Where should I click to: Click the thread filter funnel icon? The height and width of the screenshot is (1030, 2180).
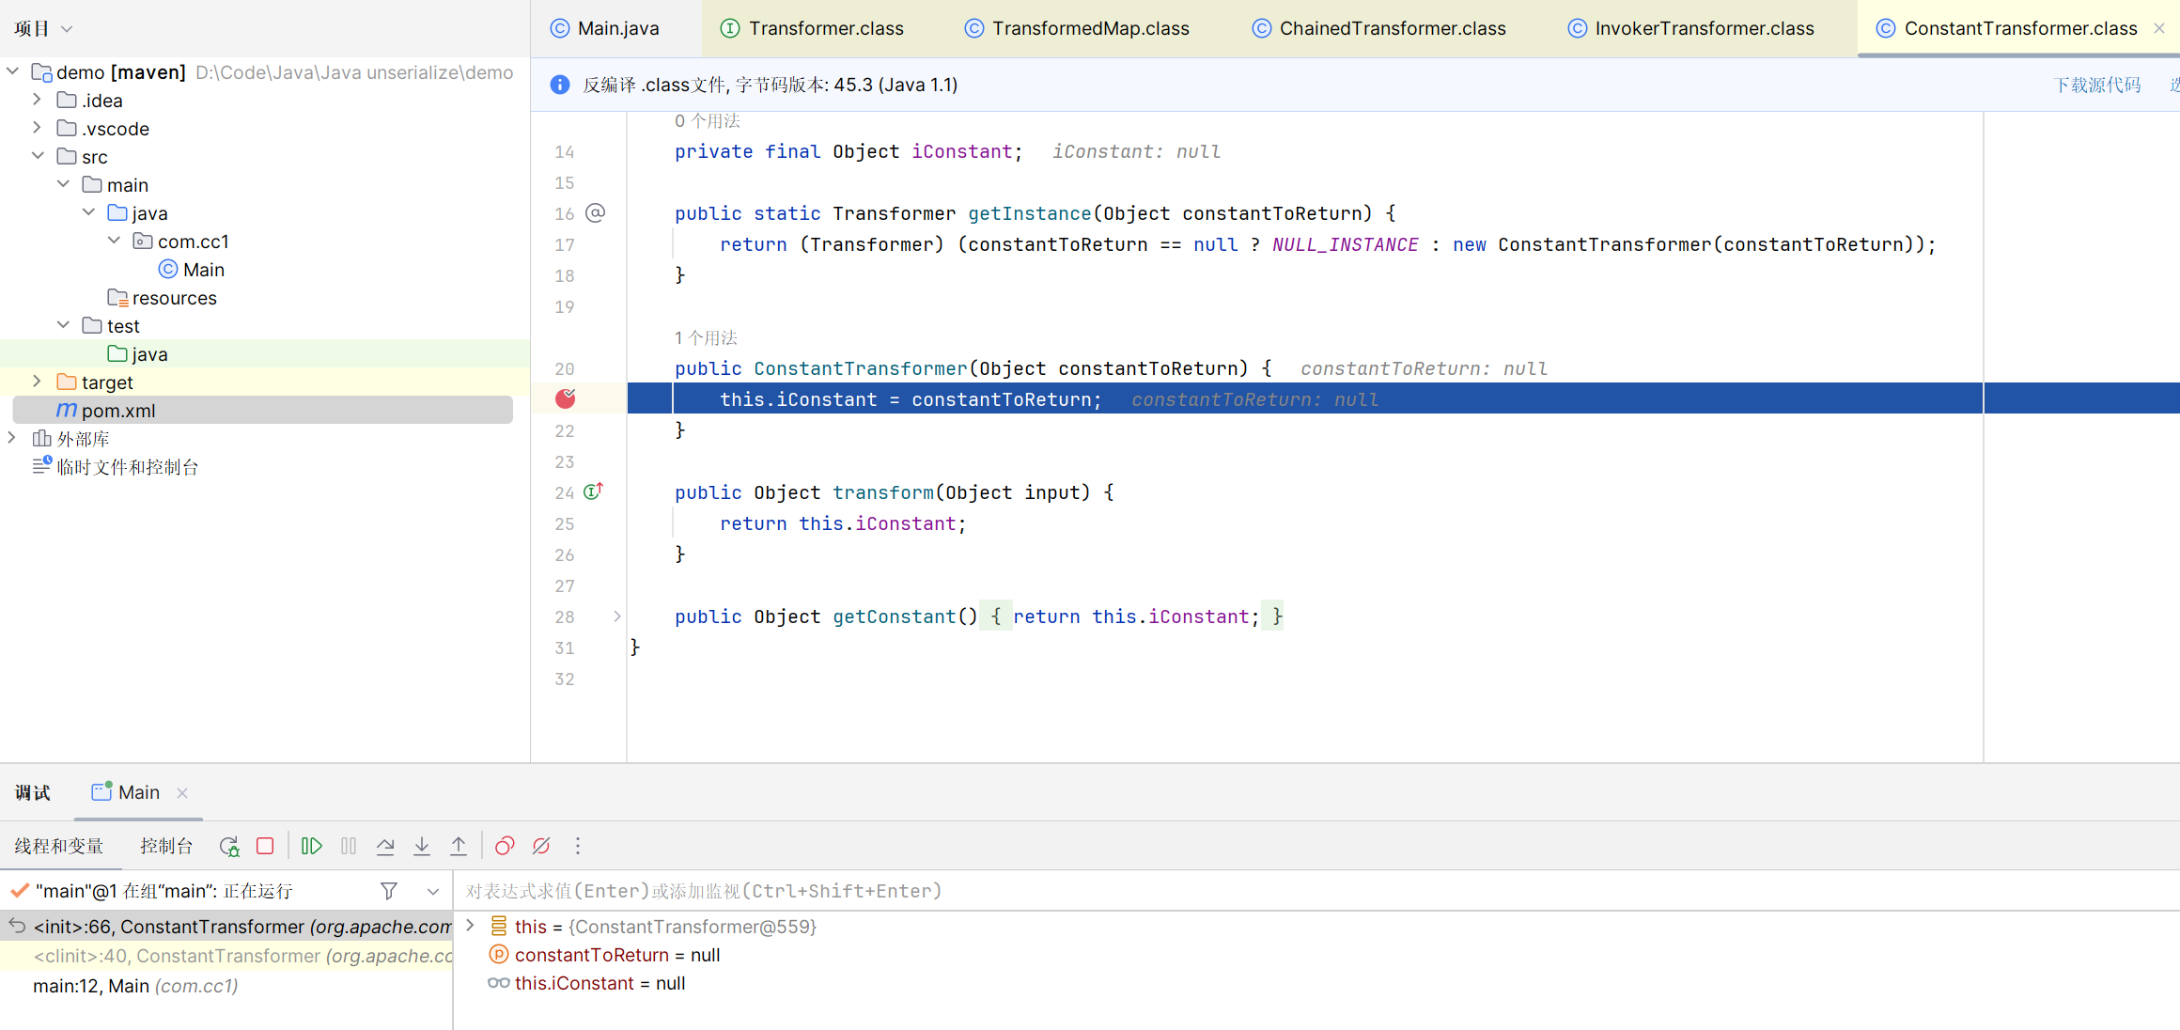[389, 891]
